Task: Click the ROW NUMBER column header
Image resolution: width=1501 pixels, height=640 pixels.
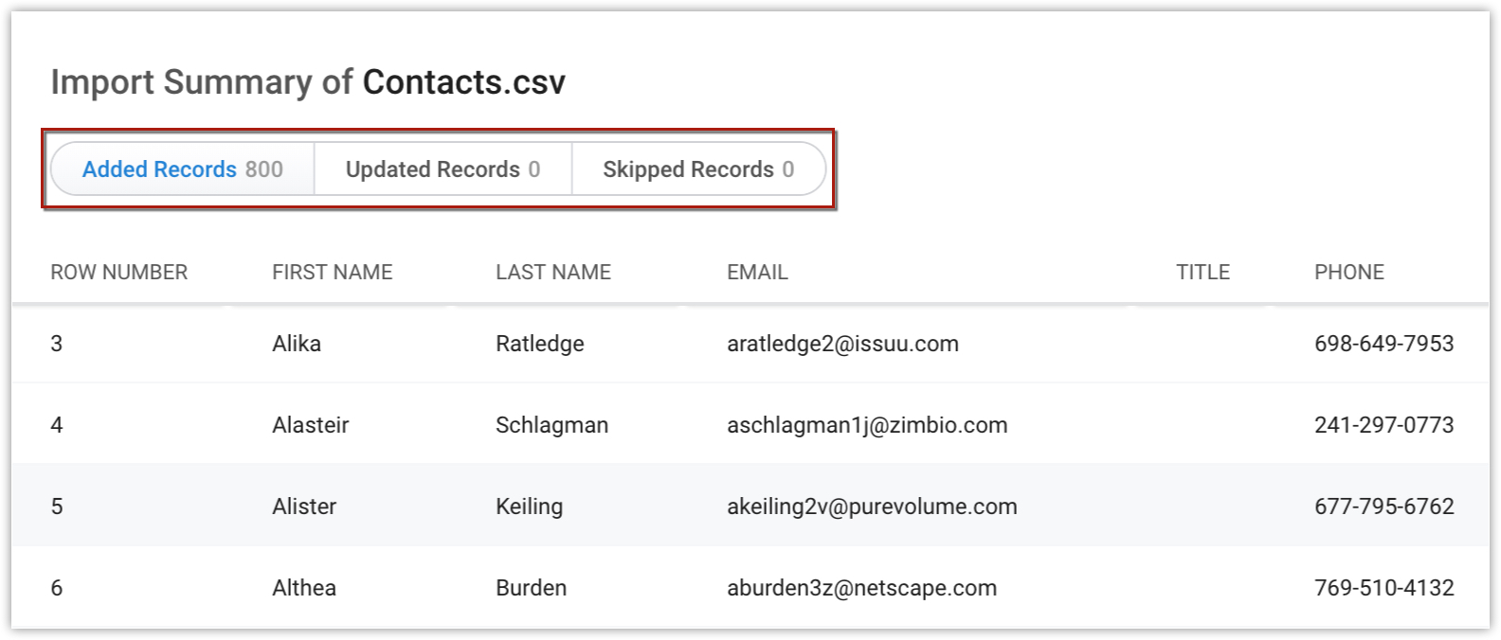Action: [118, 273]
